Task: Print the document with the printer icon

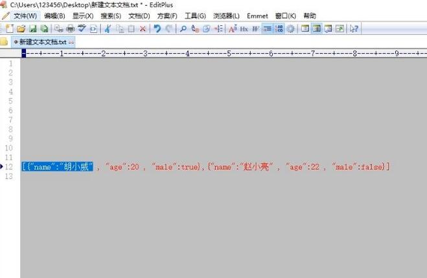Action: click(70, 28)
